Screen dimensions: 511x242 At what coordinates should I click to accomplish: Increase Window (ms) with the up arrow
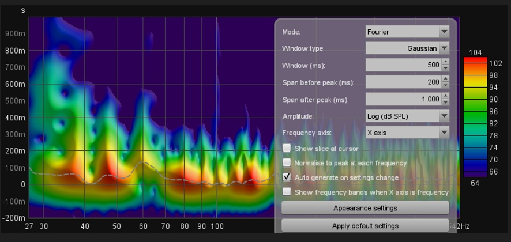445,62
